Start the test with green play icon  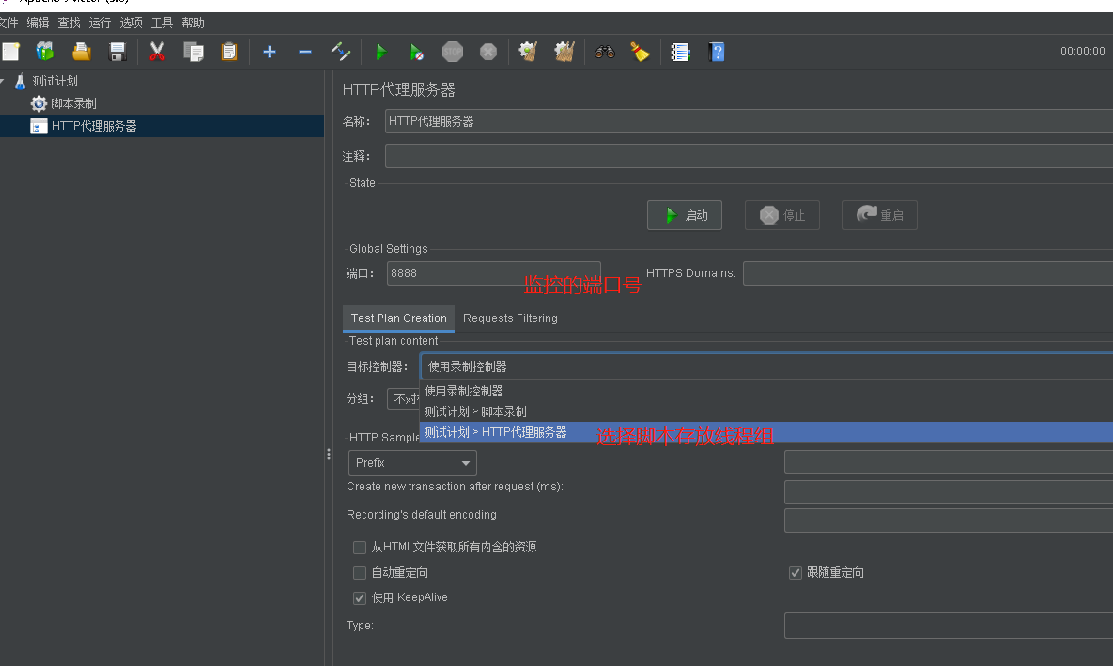pos(381,52)
